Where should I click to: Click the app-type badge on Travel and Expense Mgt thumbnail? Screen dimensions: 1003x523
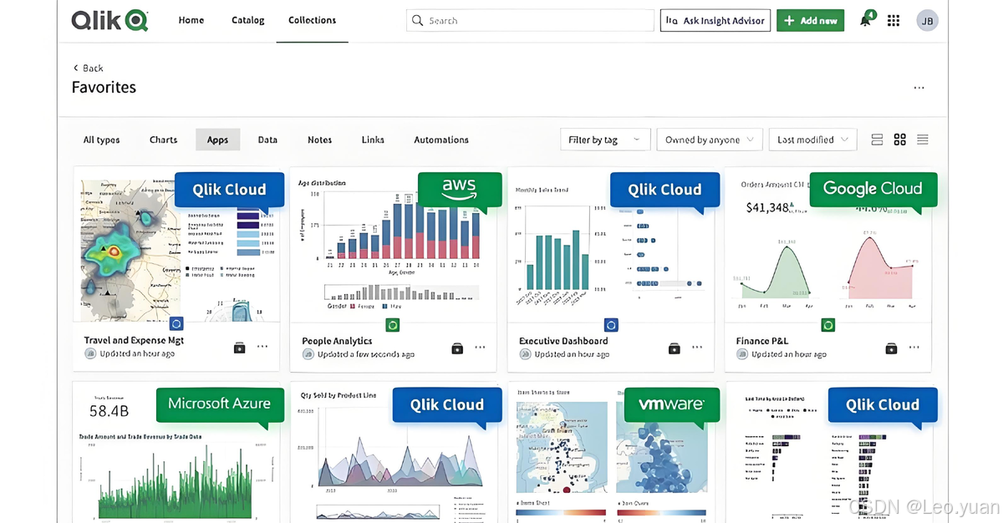point(176,324)
